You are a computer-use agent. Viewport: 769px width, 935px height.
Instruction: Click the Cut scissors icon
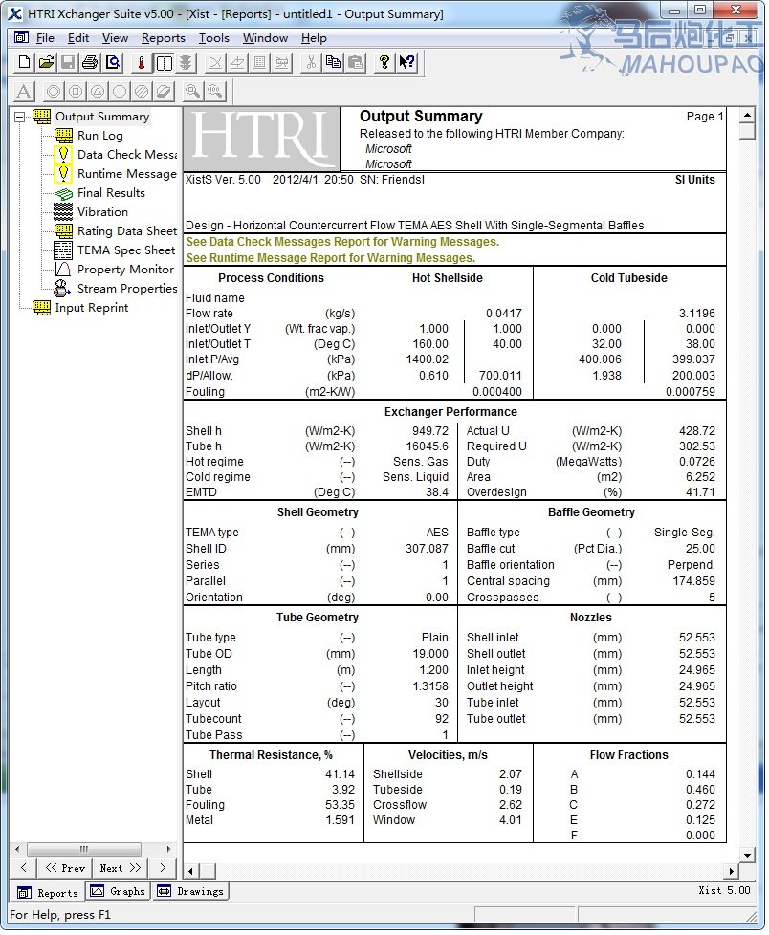pos(311,62)
